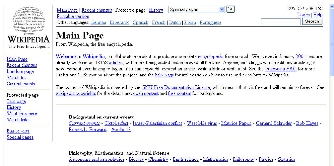Open Earth science link

(186, 159)
